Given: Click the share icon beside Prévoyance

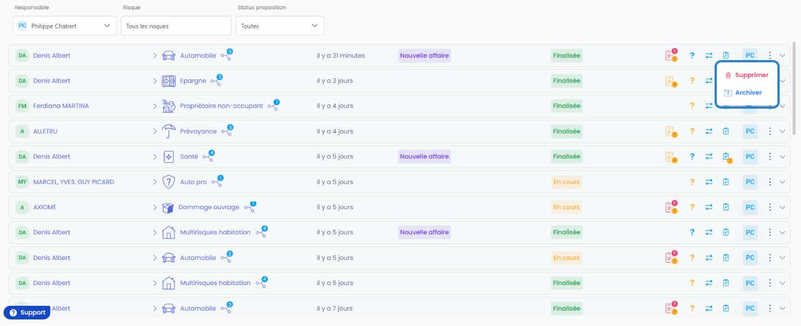Looking at the screenshot, I should pyautogui.click(x=227, y=131).
